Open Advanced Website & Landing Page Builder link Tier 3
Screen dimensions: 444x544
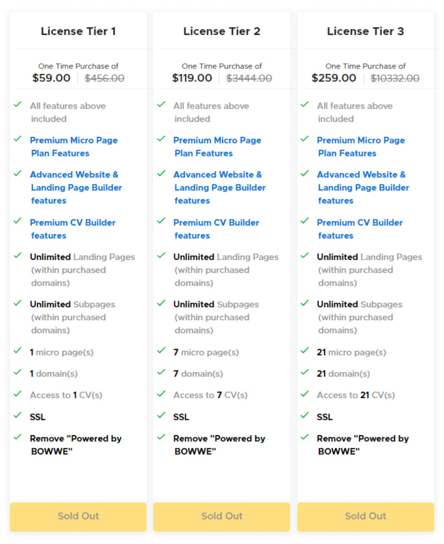tap(363, 187)
